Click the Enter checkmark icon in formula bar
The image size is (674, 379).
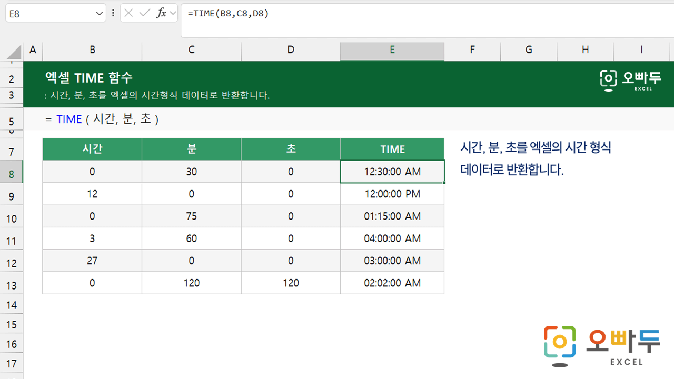click(145, 14)
